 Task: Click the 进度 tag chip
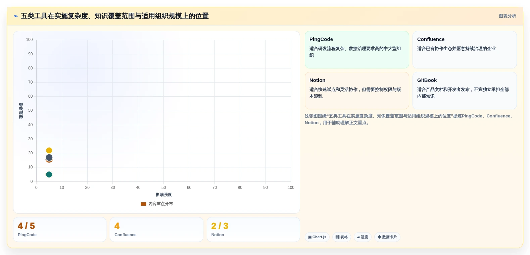pos(363,237)
